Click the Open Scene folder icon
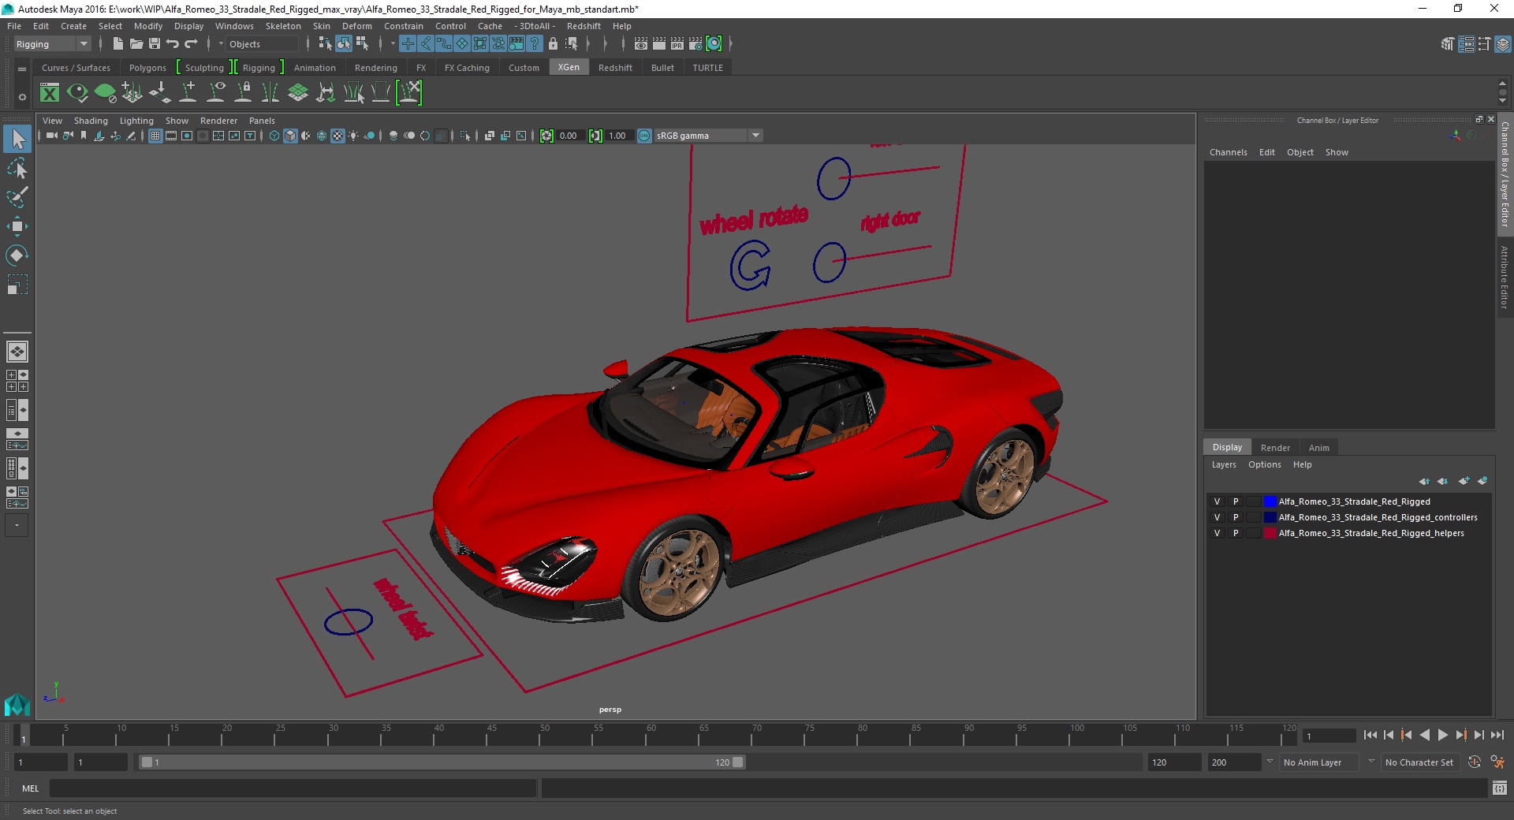 tap(136, 44)
